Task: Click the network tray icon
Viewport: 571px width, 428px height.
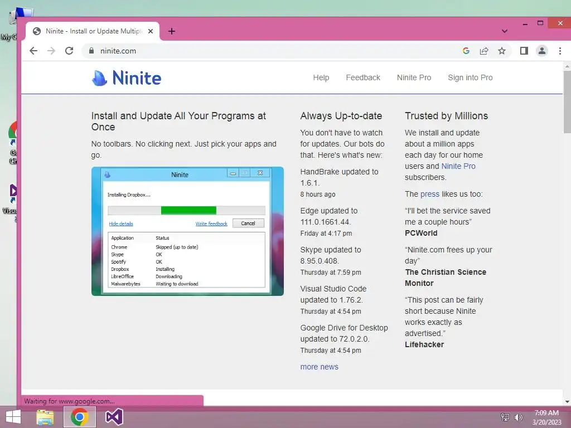Action: [505, 417]
